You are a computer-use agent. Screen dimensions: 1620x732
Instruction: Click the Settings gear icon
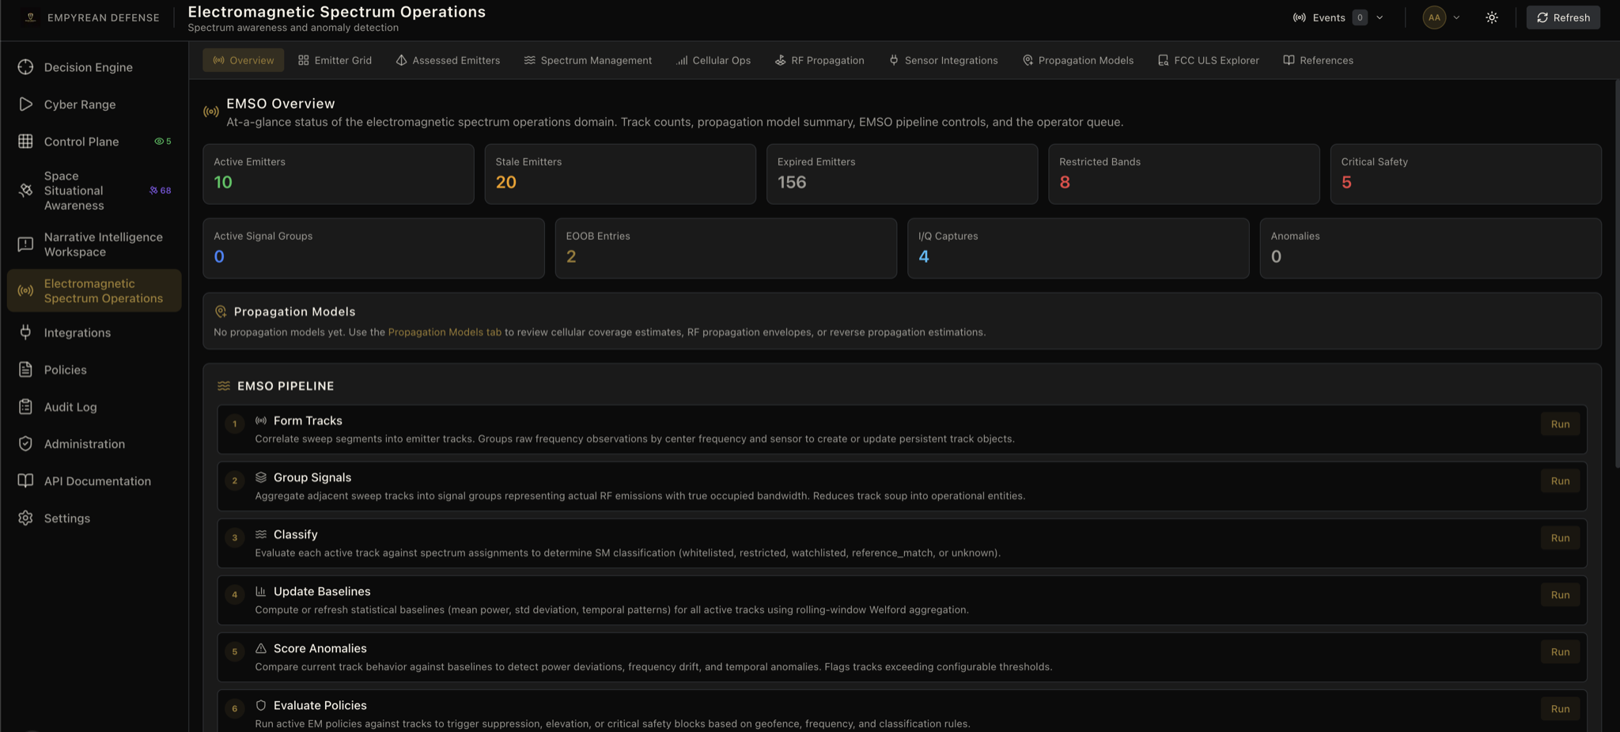coord(25,518)
